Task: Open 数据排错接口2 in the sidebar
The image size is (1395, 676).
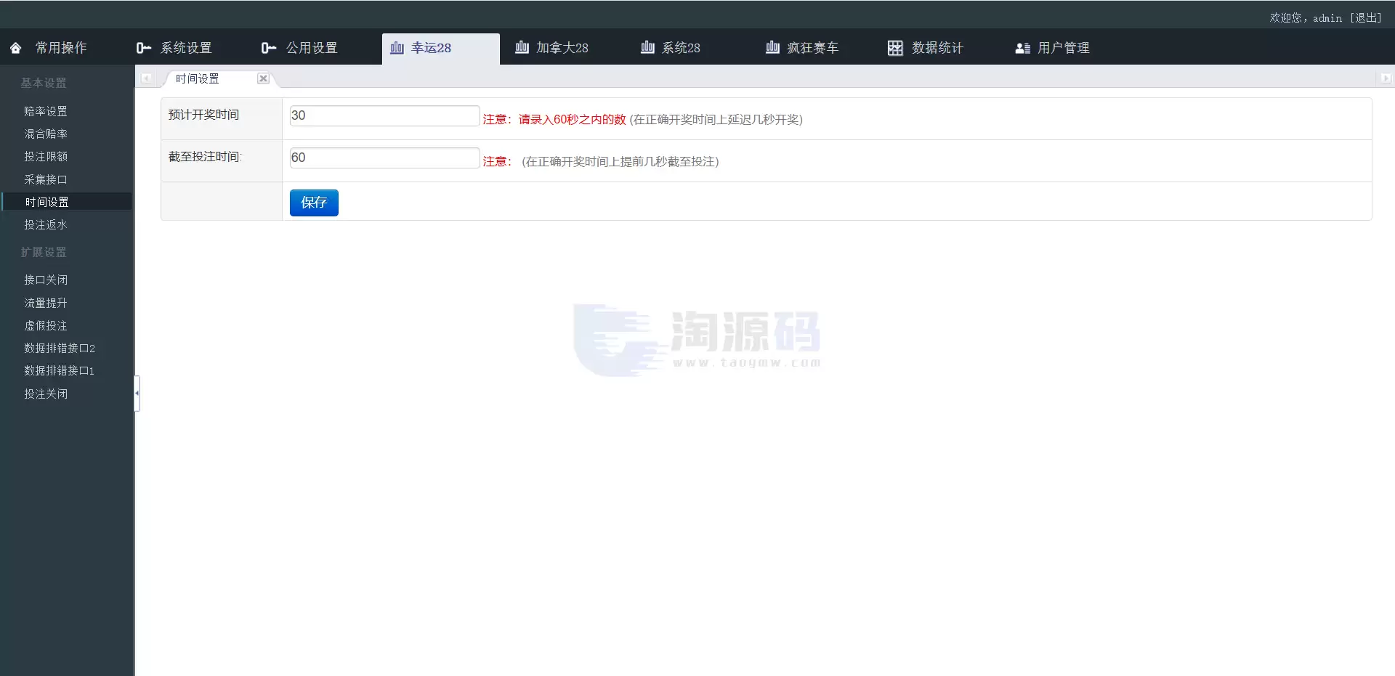Action: (60, 348)
